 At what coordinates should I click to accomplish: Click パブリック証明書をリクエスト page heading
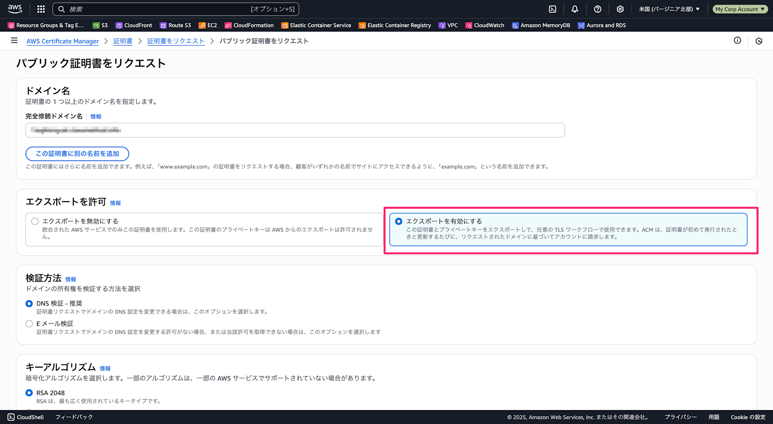[91, 63]
